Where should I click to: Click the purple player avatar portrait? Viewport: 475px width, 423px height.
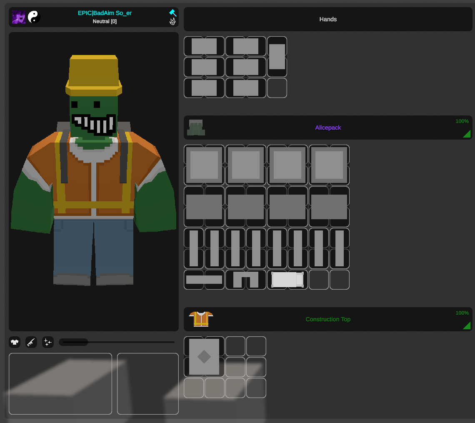[18, 17]
